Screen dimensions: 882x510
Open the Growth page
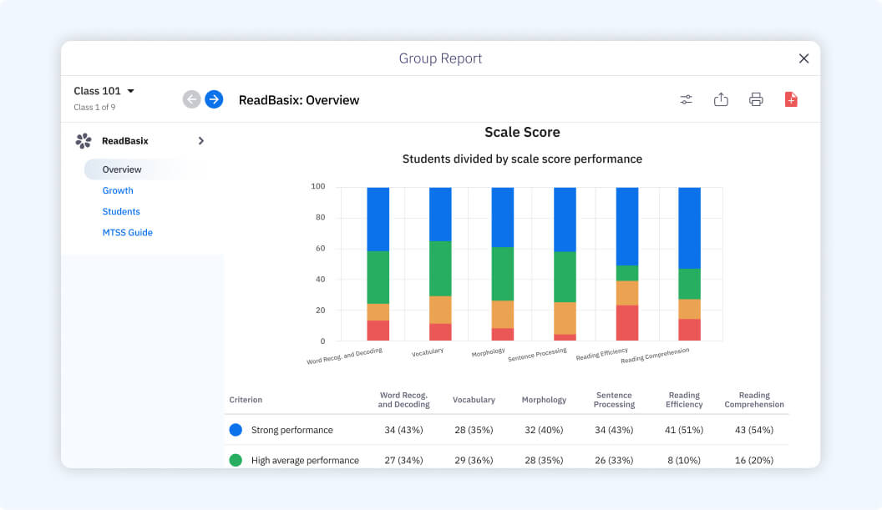[118, 190]
